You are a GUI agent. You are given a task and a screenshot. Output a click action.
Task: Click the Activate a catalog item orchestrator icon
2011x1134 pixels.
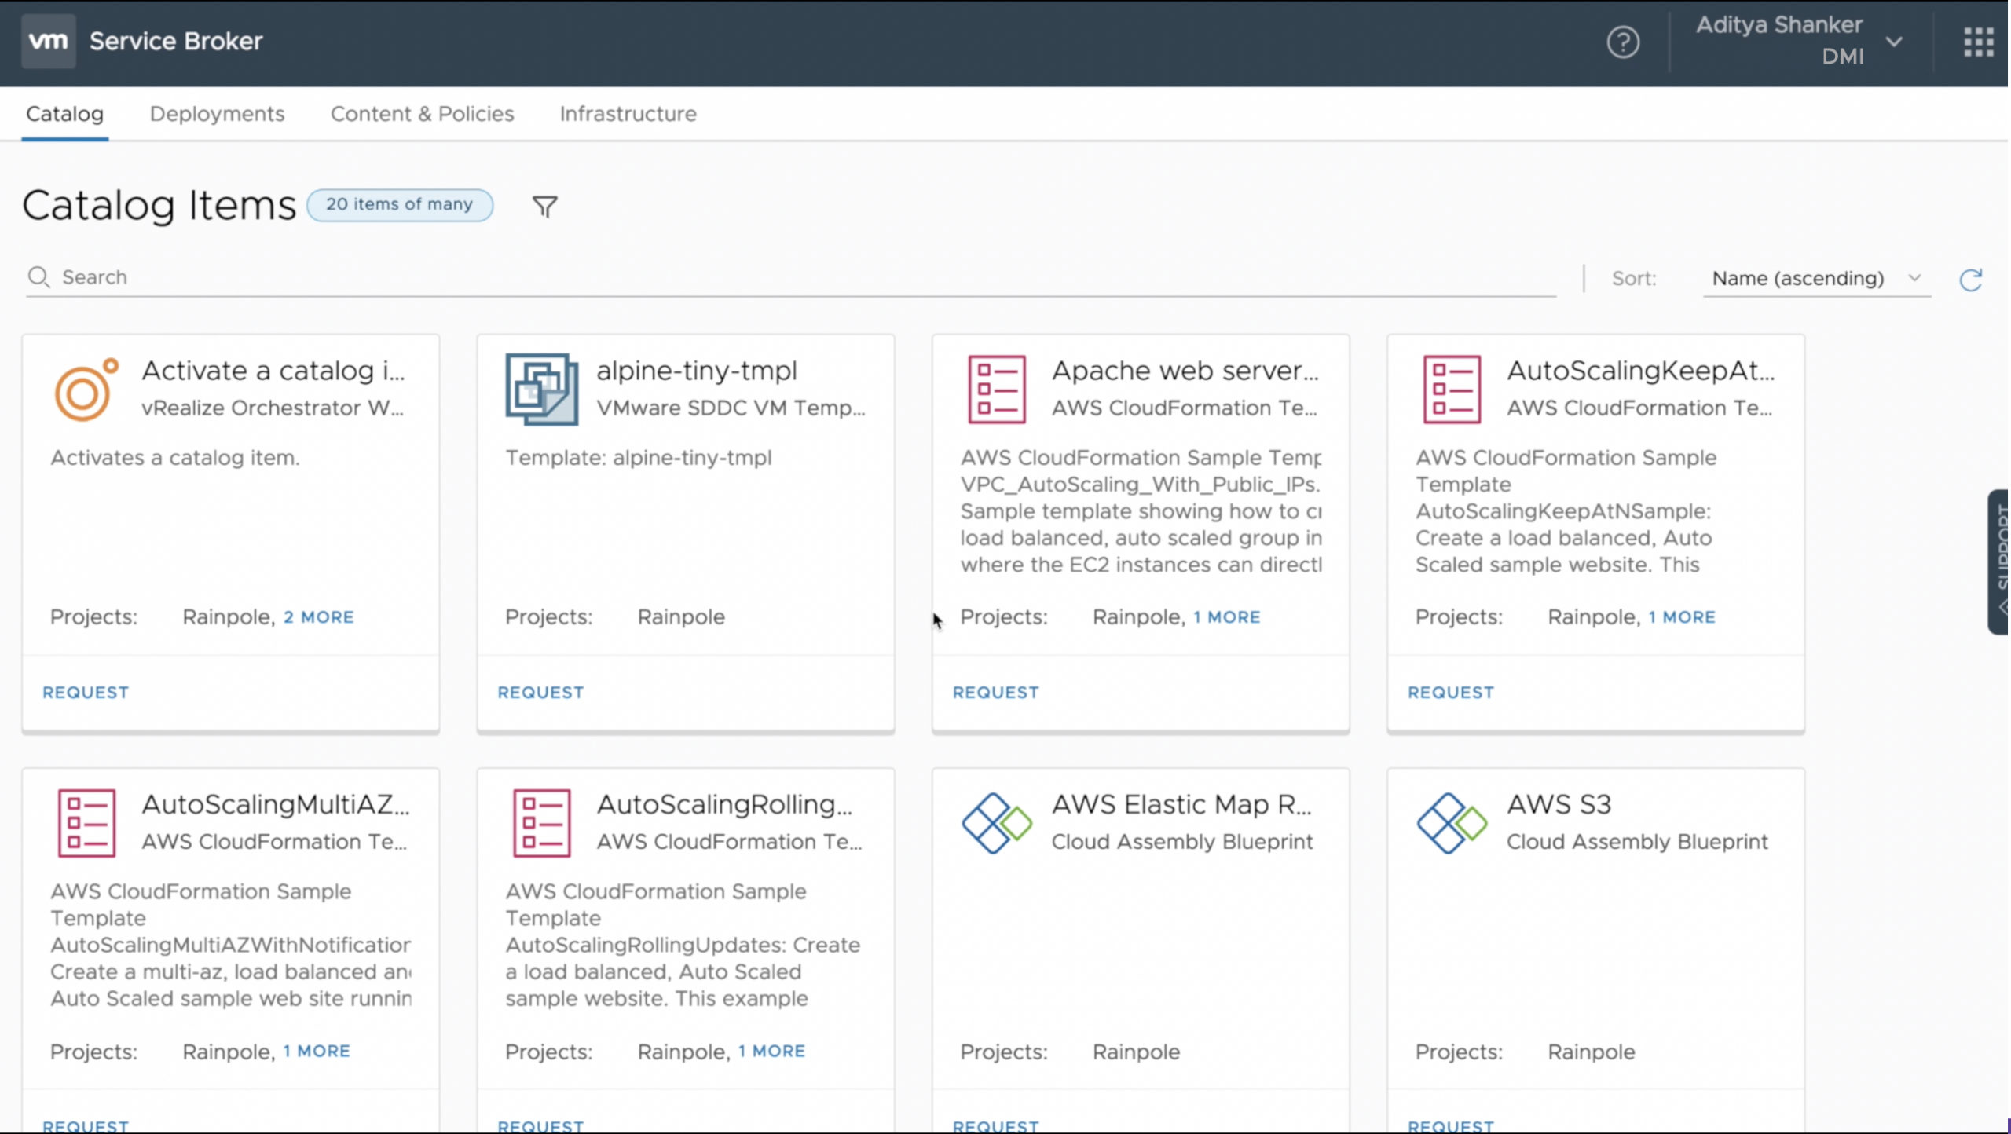pos(86,390)
